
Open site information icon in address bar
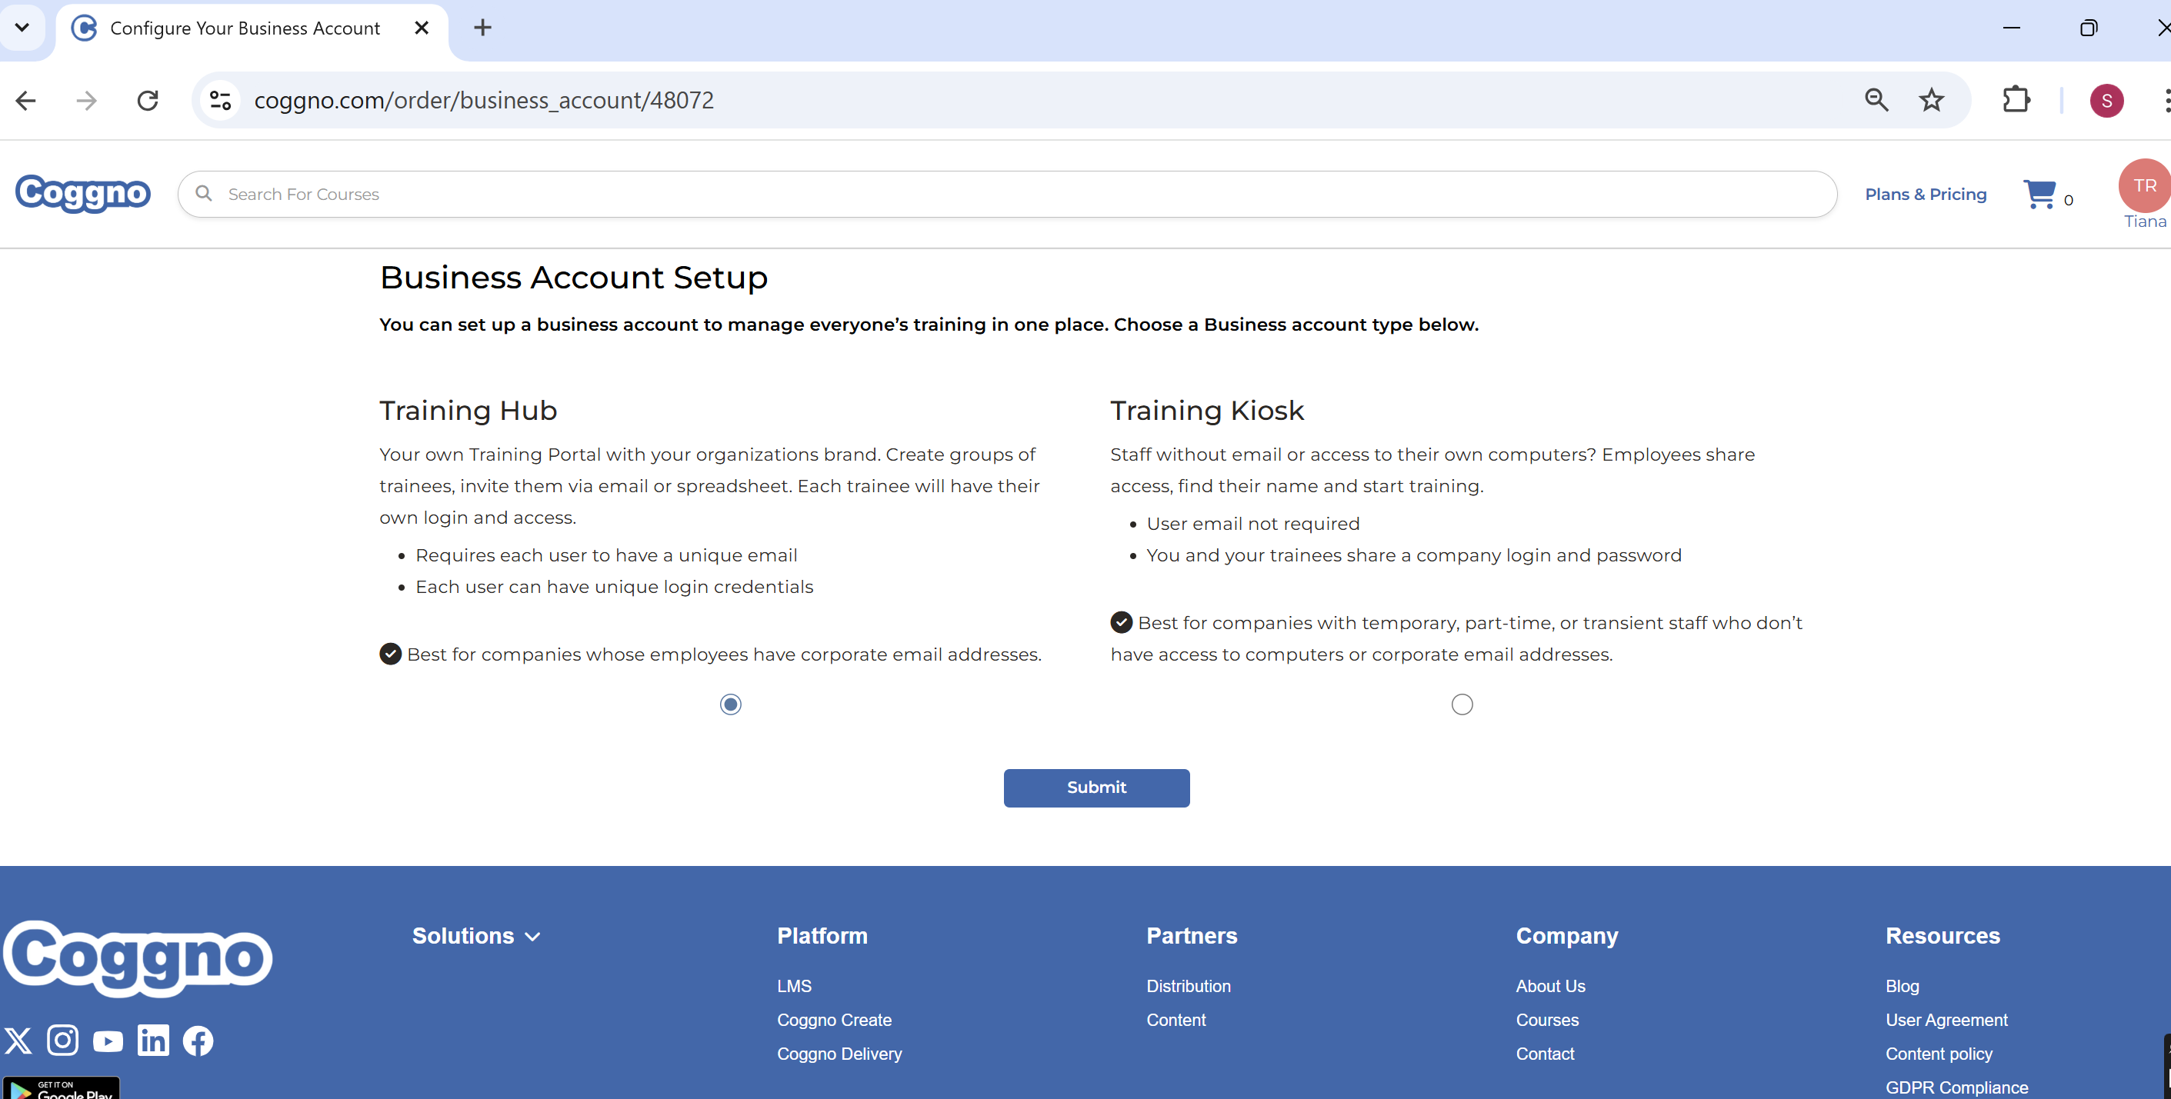coord(221,100)
